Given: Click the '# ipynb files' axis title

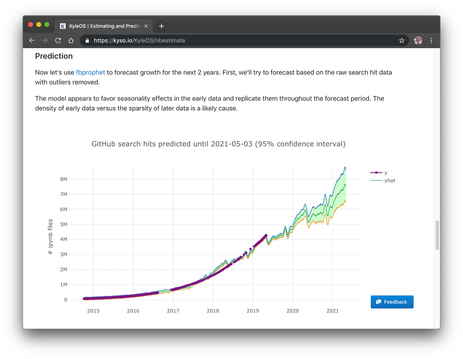Looking at the screenshot, I should [50, 237].
